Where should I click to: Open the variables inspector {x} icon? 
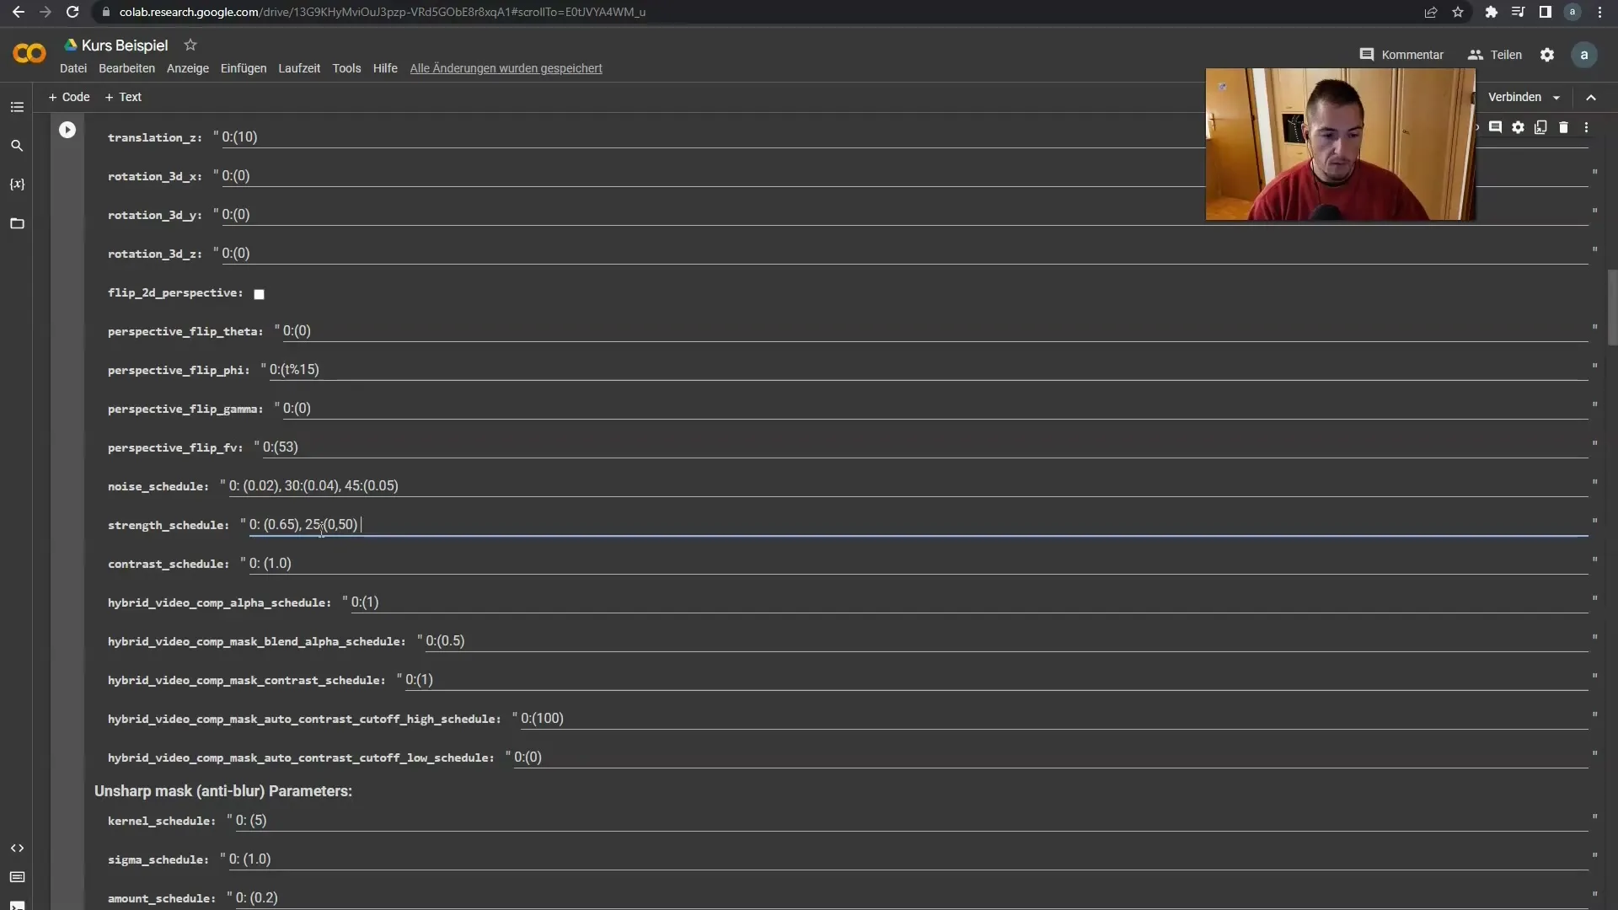(x=17, y=185)
